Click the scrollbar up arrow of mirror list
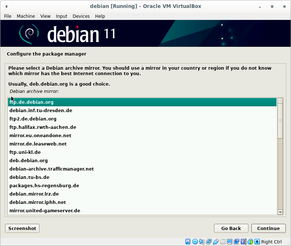Screen dimensions: 291x246 click(x=280, y=101)
